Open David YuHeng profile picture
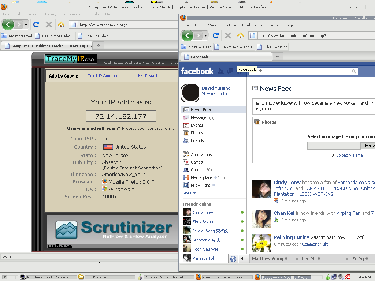The width and height of the screenshot is (375, 281). tap(190, 93)
